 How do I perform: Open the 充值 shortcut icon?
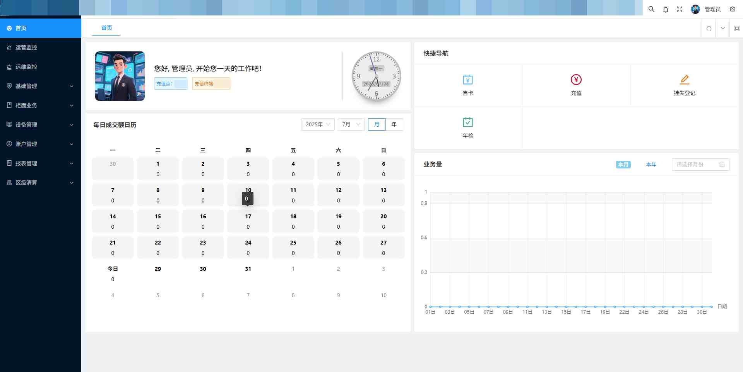point(576,80)
